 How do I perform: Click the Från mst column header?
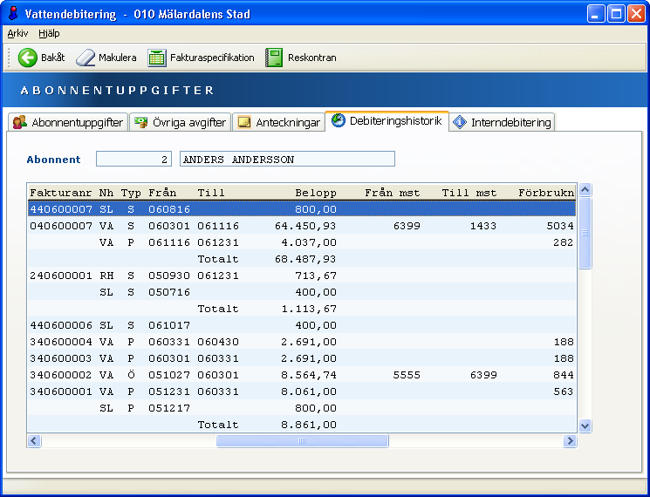(393, 193)
